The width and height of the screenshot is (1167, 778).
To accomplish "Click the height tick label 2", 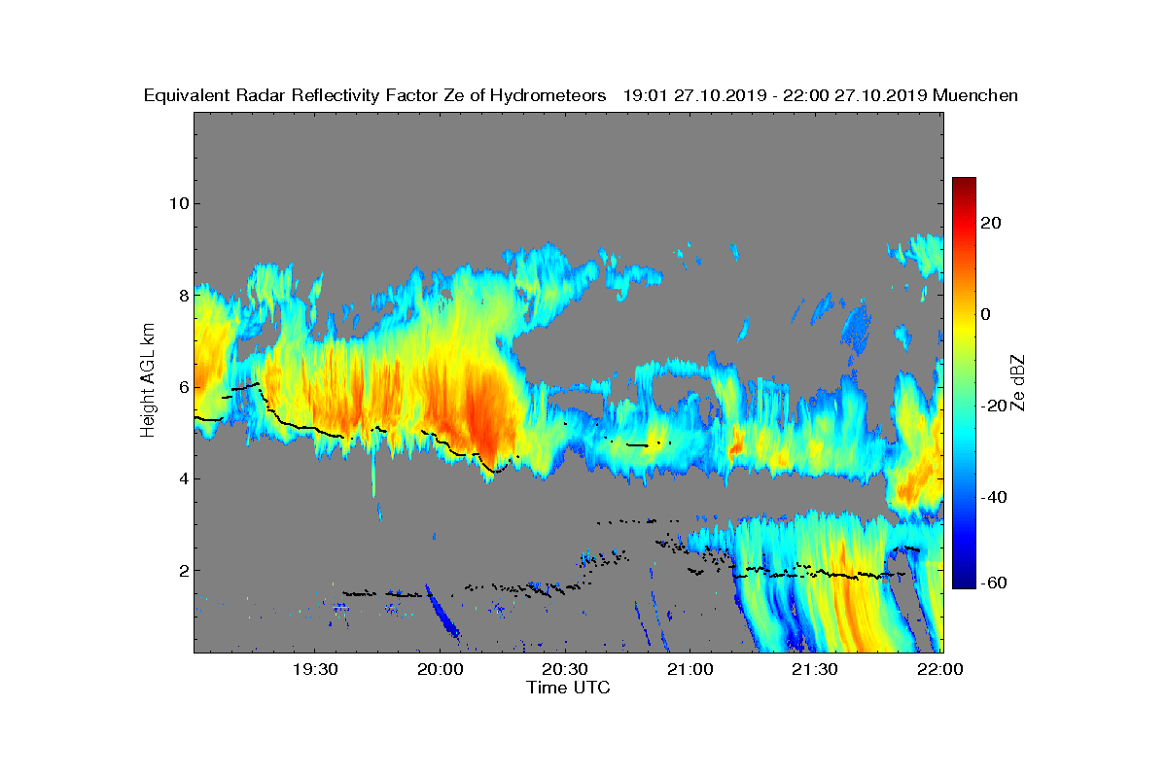I will (182, 570).
